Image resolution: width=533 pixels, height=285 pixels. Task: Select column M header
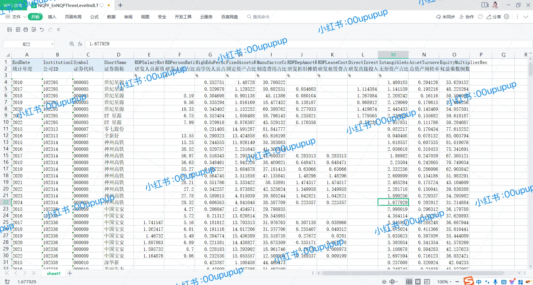pos(393,54)
